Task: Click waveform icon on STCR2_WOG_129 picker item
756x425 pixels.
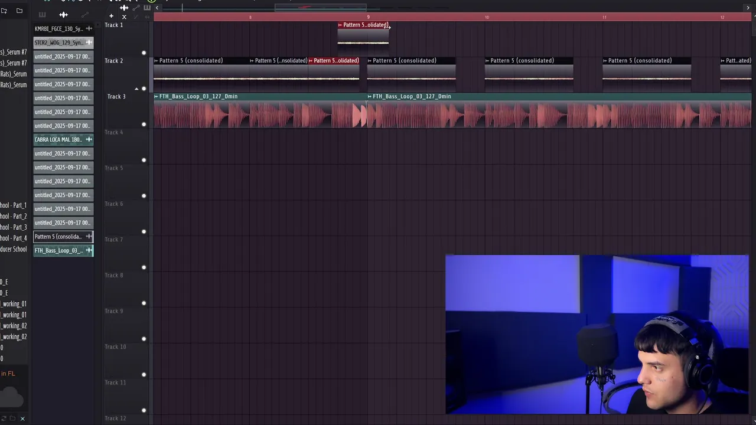Action: pyautogui.click(x=89, y=42)
